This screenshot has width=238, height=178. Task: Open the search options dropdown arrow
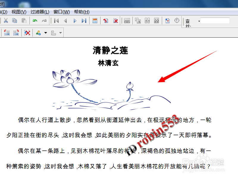click(199, 21)
